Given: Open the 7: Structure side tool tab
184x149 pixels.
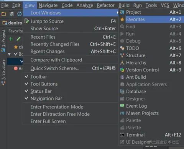Looking at the screenshot, I should tap(3, 73).
